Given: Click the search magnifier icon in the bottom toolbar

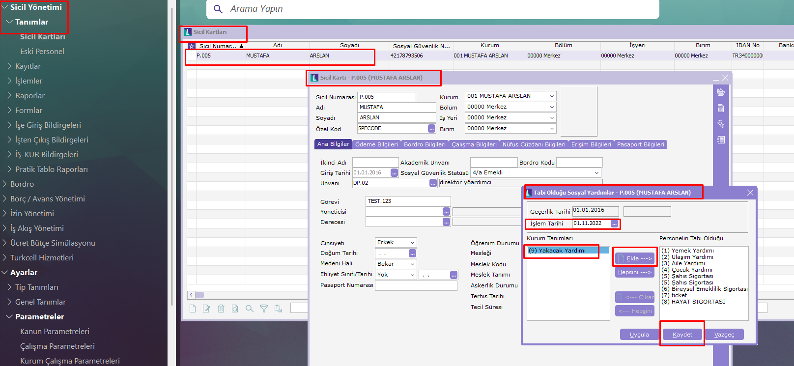Looking at the screenshot, I should click(250, 309).
